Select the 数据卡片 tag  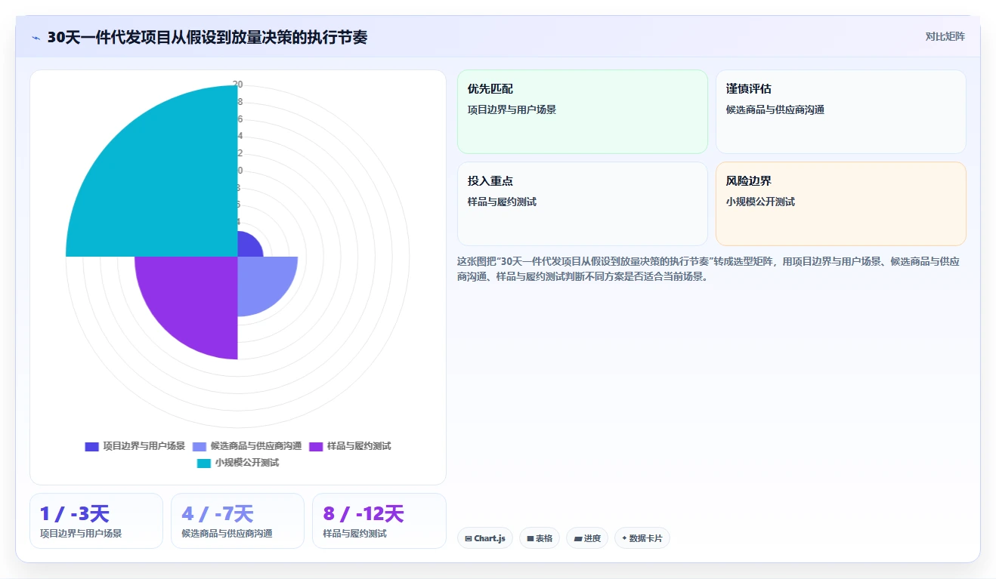point(642,538)
